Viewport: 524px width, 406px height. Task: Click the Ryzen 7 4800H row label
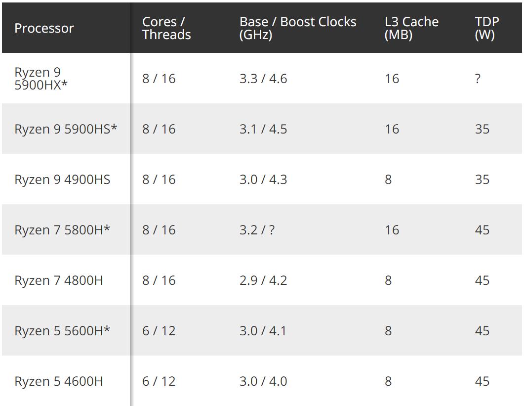click(59, 280)
